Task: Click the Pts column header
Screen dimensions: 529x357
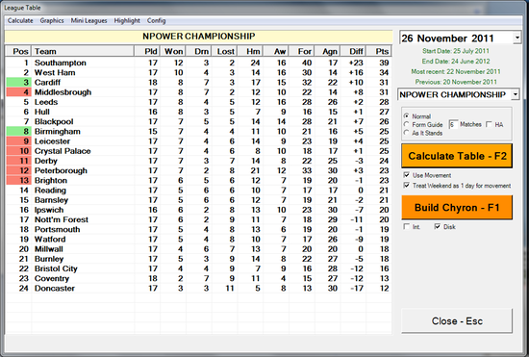Action: [x=379, y=51]
